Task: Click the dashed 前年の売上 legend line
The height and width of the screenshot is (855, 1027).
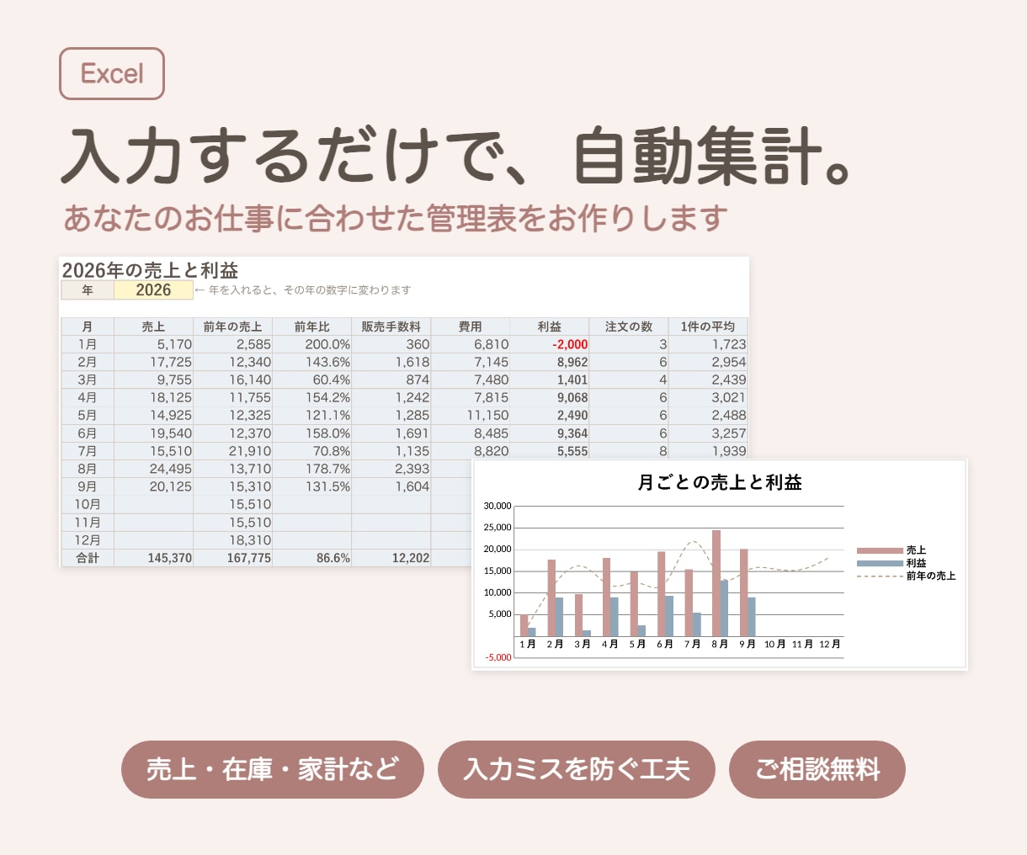Action: click(x=880, y=576)
